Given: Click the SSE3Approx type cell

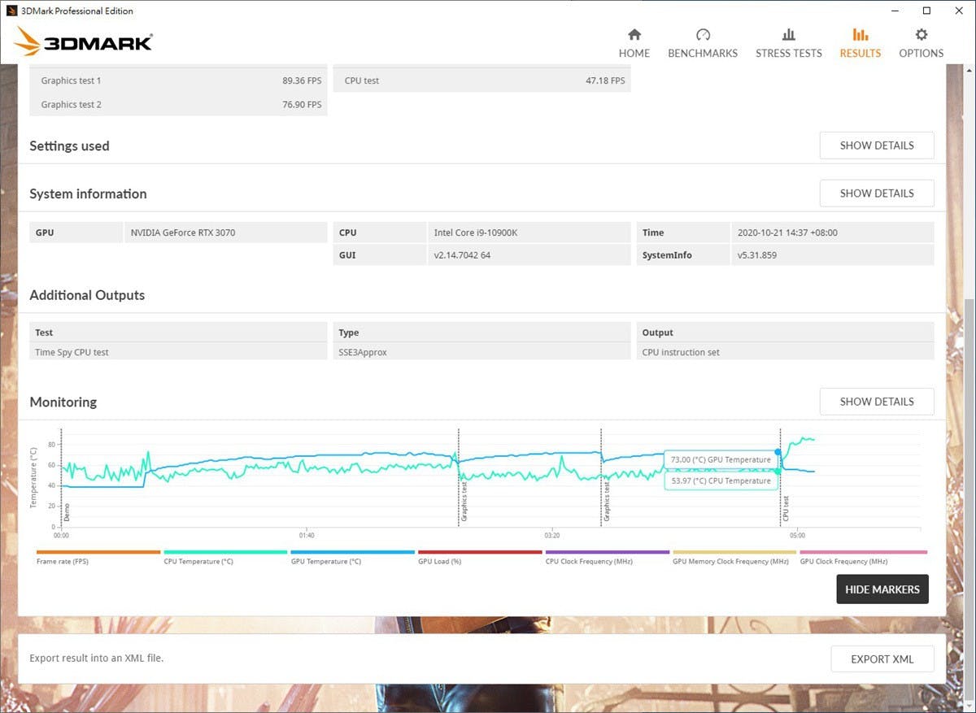Looking at the screenshot, I should point(481,353).
